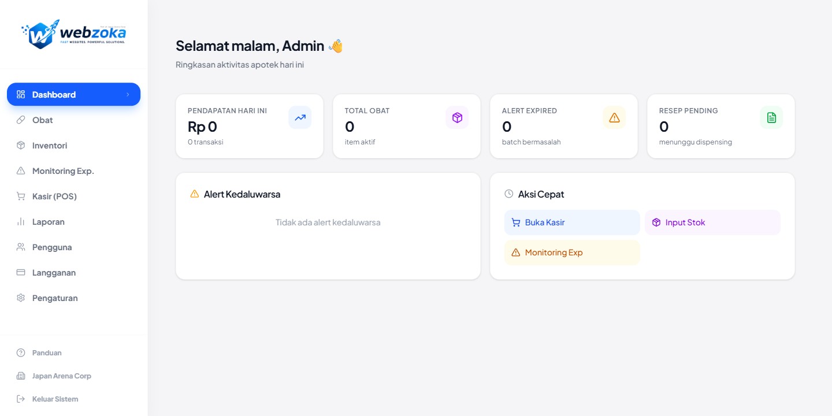Go to Langganan page

click(x=73, y=272)
